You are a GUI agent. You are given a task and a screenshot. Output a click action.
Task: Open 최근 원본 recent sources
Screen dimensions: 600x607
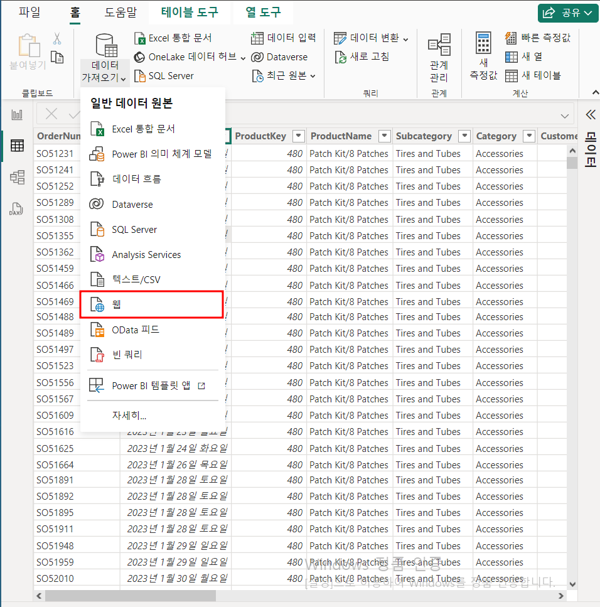coord(283,75)
